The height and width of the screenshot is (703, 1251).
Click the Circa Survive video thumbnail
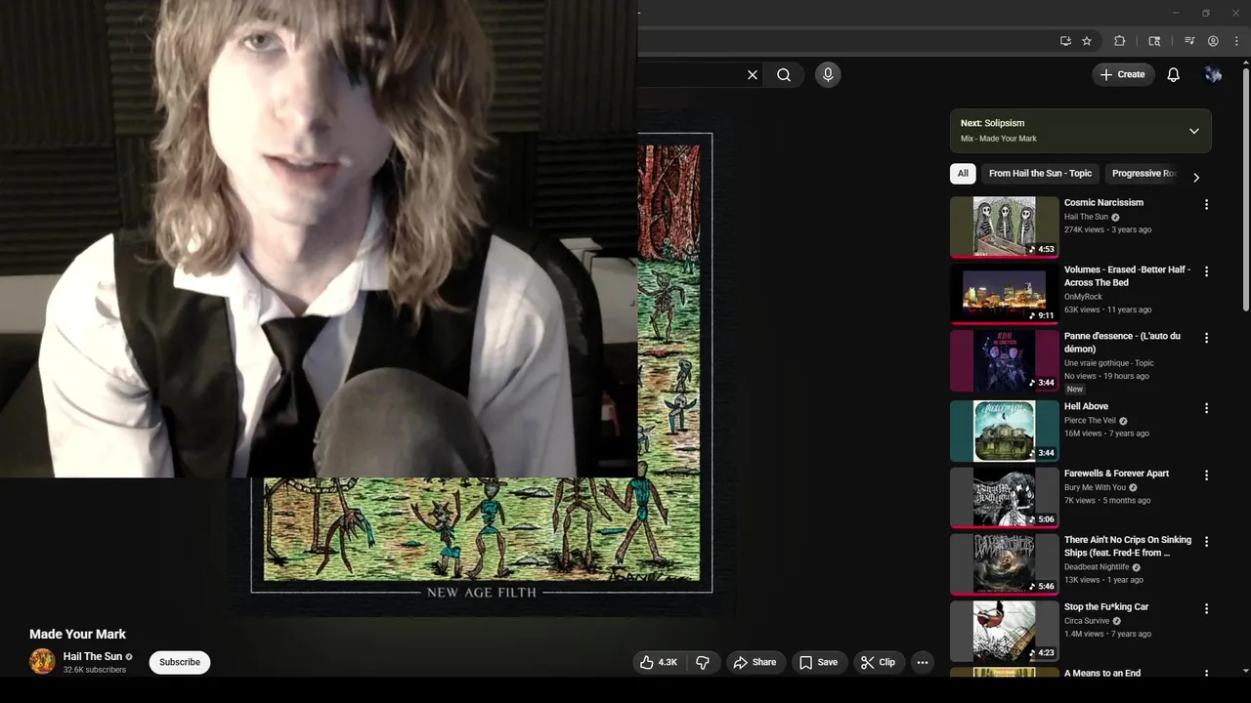(1005, 631)
